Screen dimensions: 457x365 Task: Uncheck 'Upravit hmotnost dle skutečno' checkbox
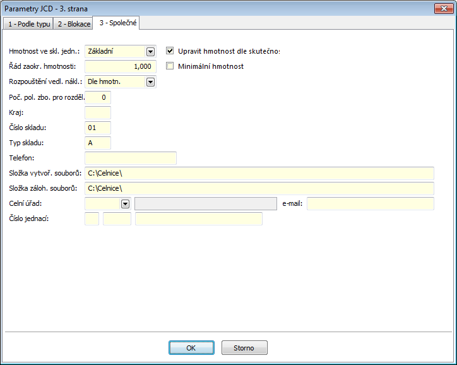(170, 51)
